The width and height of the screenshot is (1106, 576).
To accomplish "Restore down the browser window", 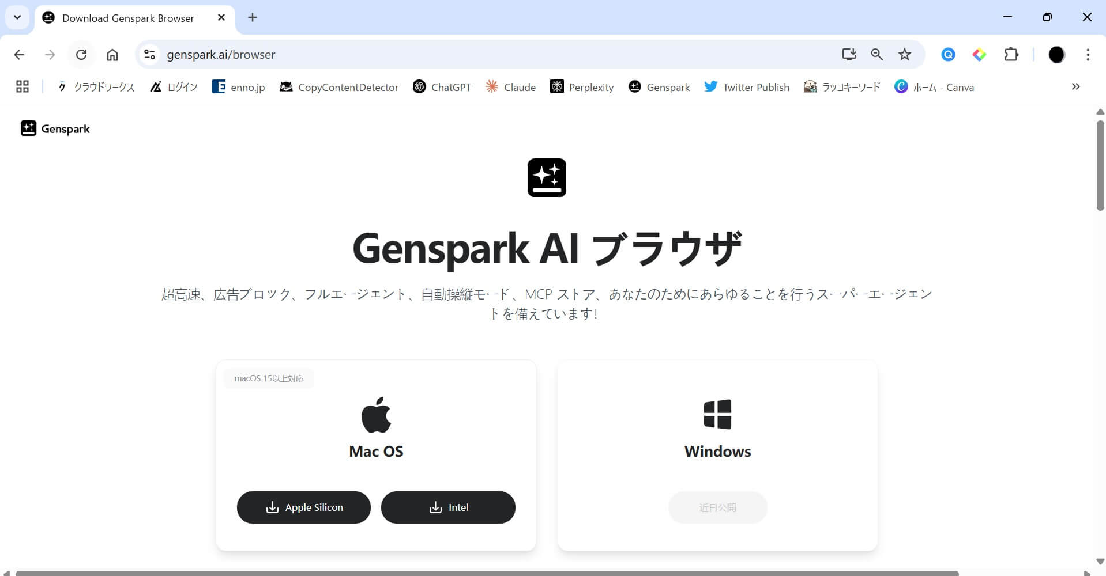I will tap(1047, 17).
